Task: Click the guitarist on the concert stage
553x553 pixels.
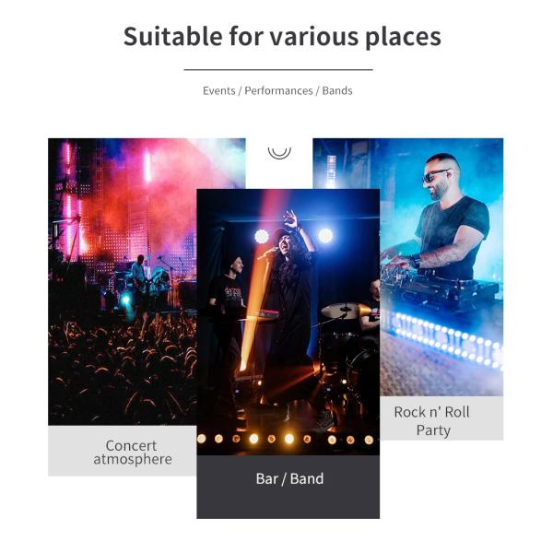Action: (x=139, y=272)
